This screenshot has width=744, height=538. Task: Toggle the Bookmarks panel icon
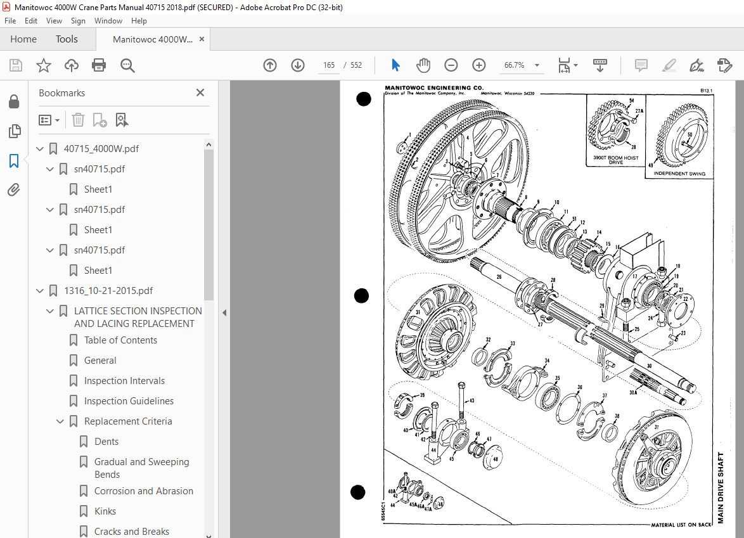click(x=14, y=161)
